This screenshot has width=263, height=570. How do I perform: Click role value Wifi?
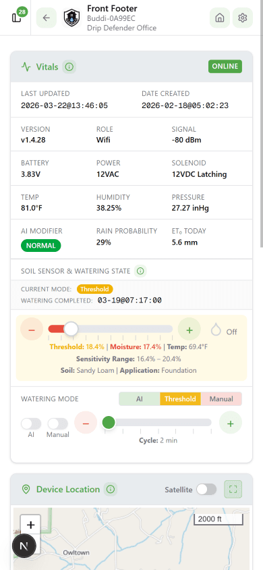103,140
